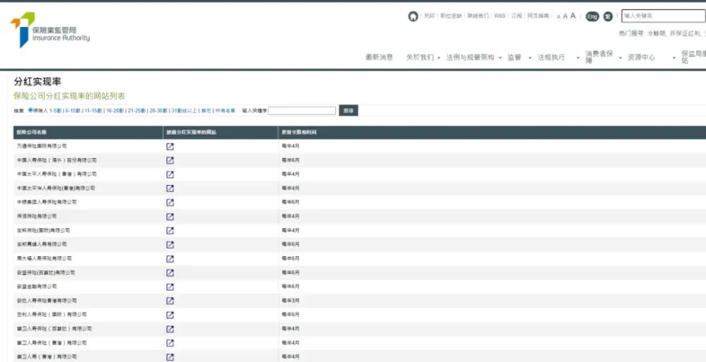This screenshot has width=706, height=362.
Task: Switch to Traditional Chinese with the 繁 icon
Action: click(x=608, y=16)
